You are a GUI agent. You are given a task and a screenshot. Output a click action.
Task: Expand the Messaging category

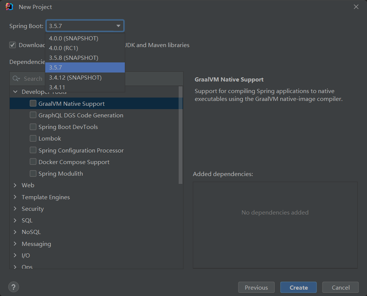(x=15, y=244)
